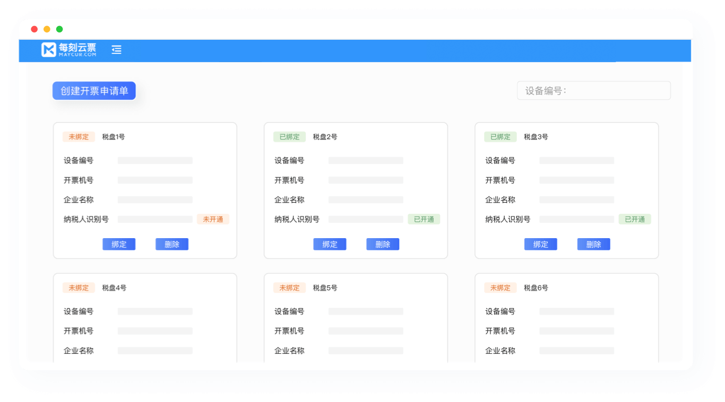Click the red close window dot
Image resolution: width=725 pixels, height=402 pixels.
34,29
